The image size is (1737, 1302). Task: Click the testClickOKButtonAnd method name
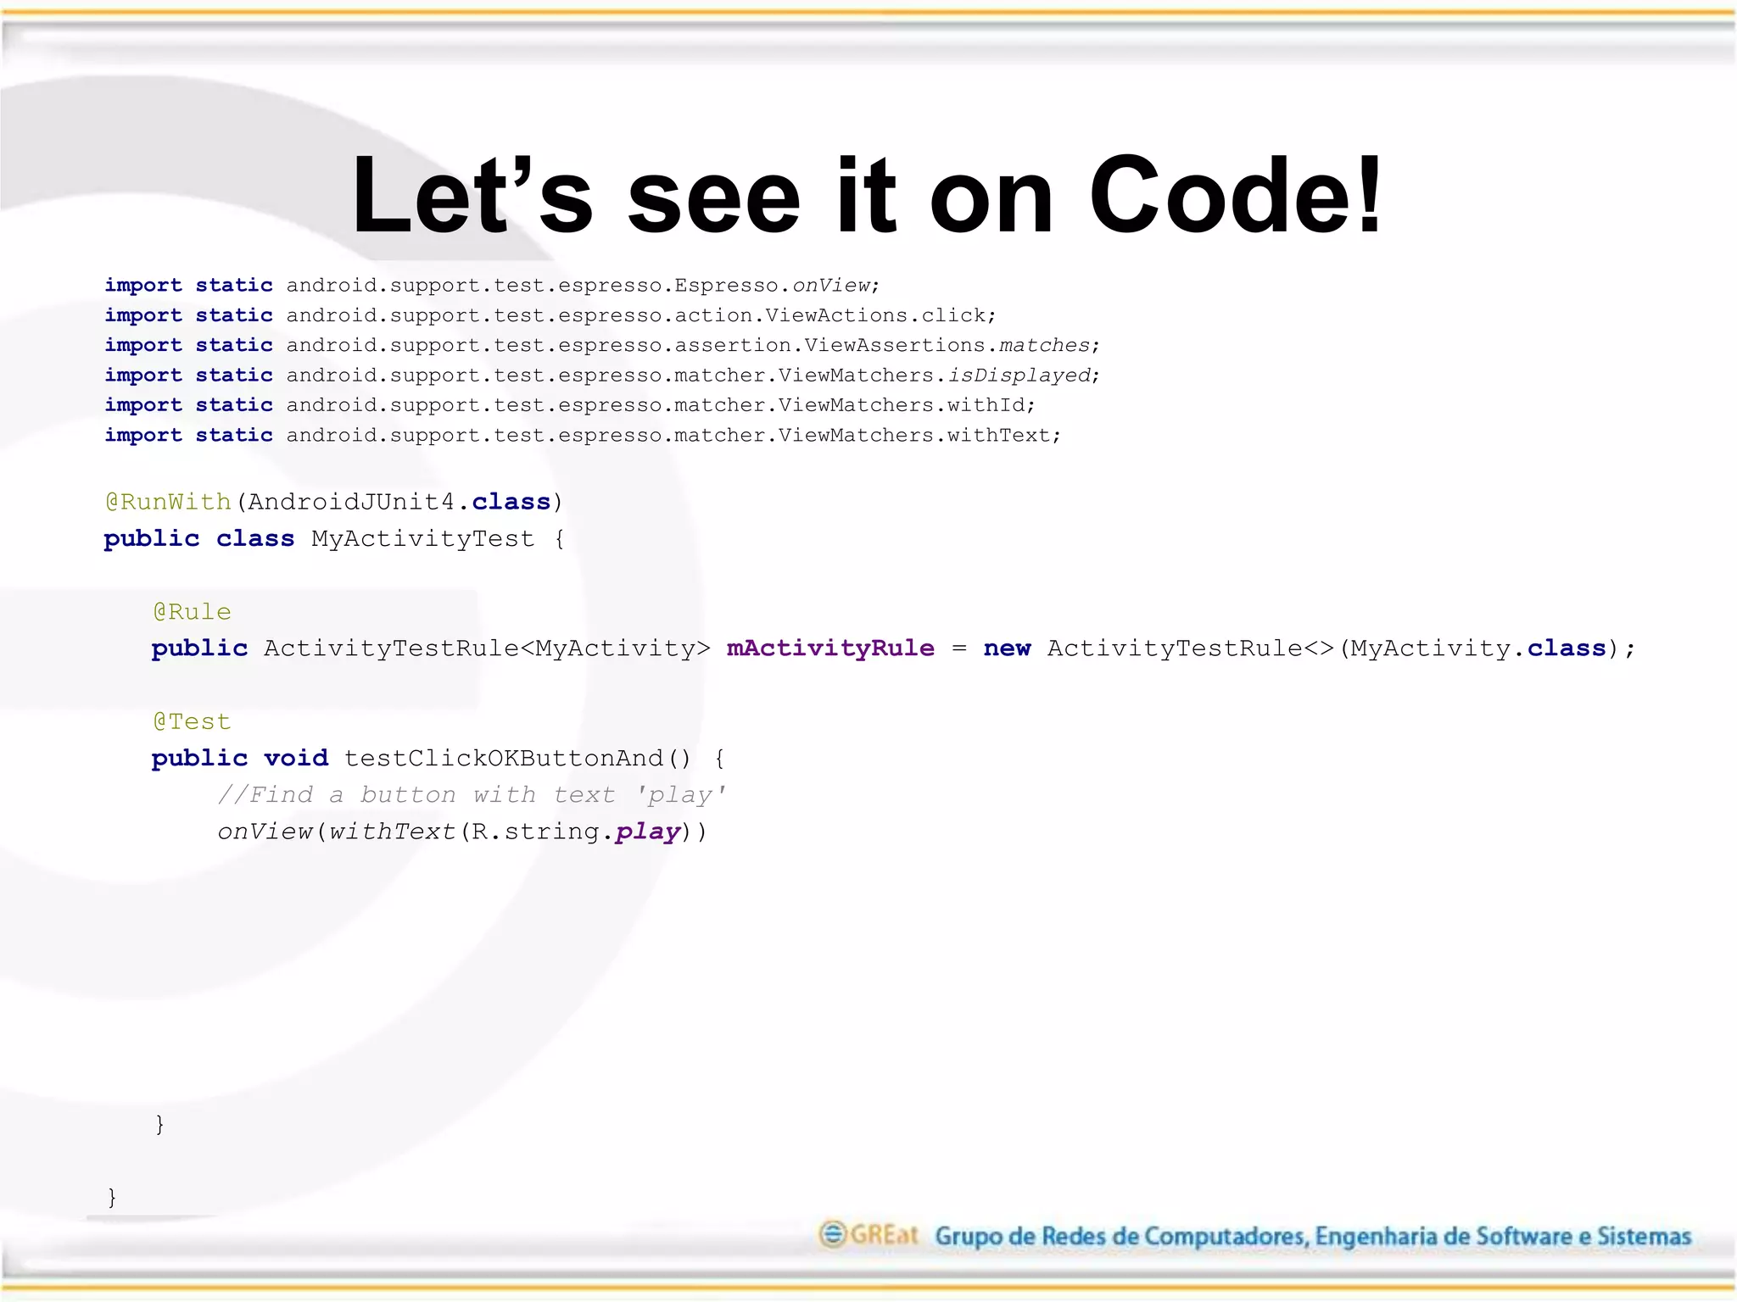pos(504,758)
